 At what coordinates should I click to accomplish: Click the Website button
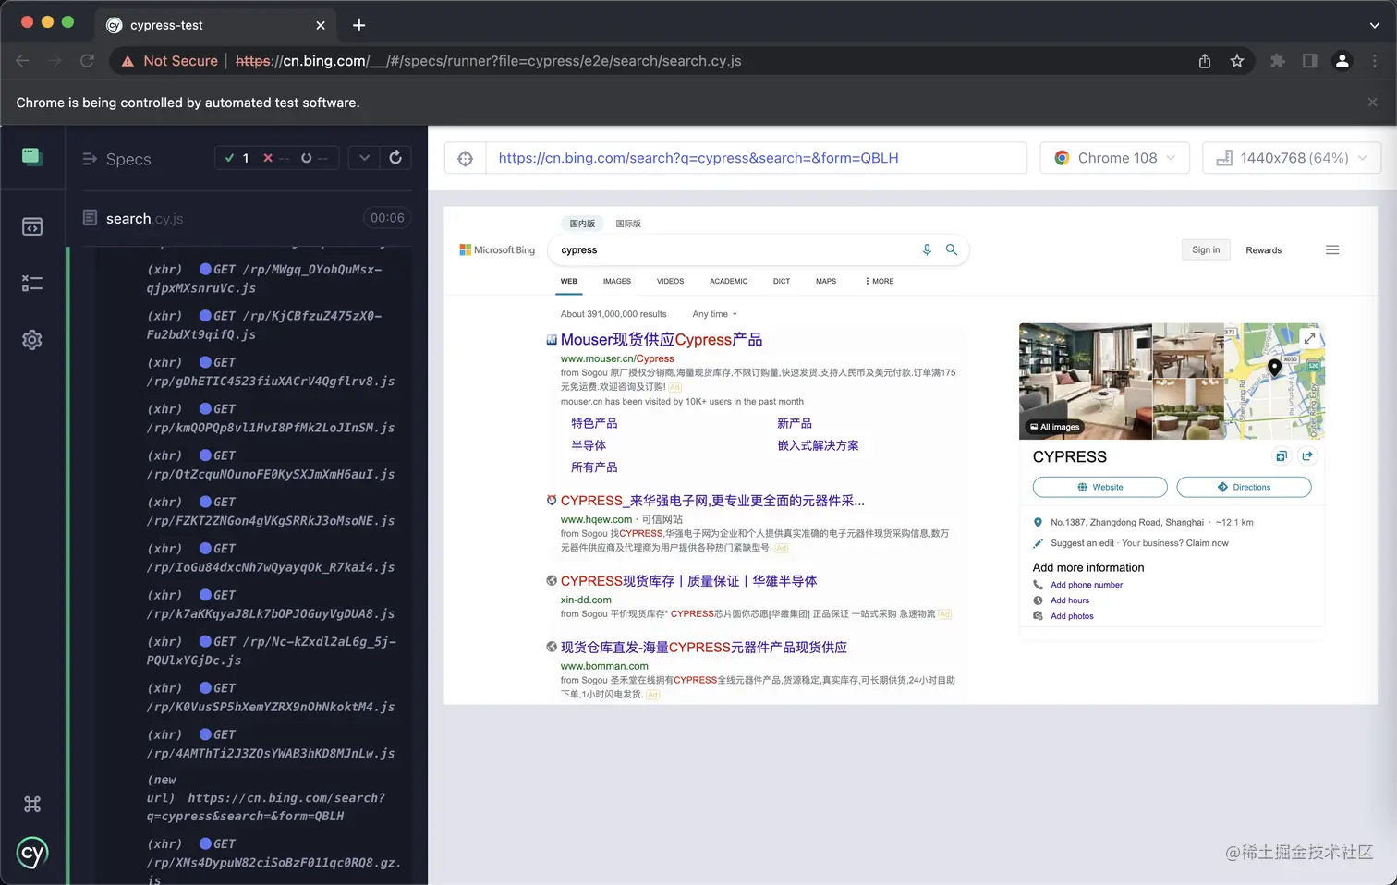[x=1099, y=487]
